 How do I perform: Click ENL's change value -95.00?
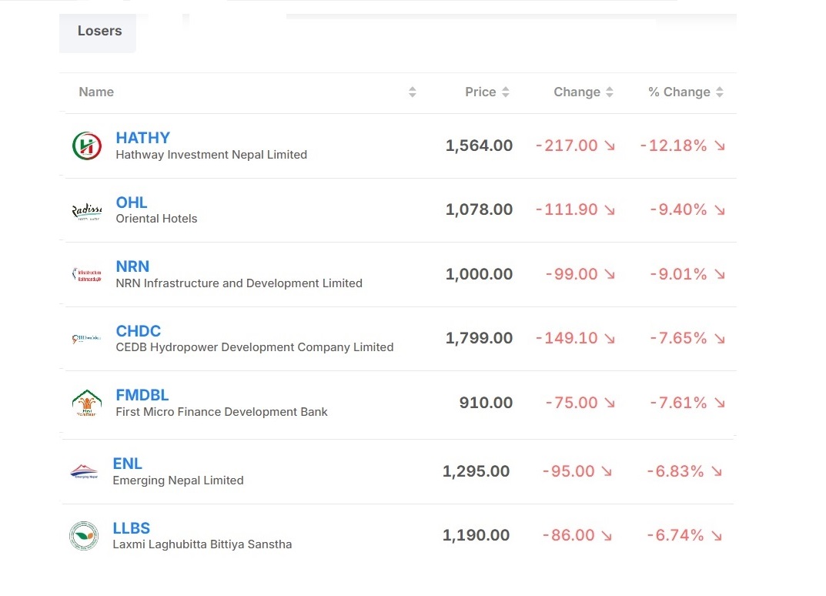coord(568,471)
